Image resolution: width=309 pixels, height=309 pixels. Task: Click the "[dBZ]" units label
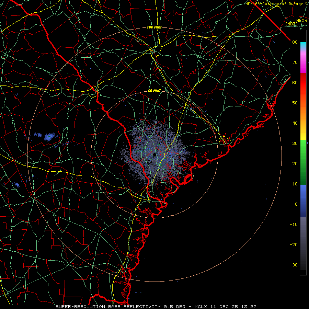tap(291, 24)
